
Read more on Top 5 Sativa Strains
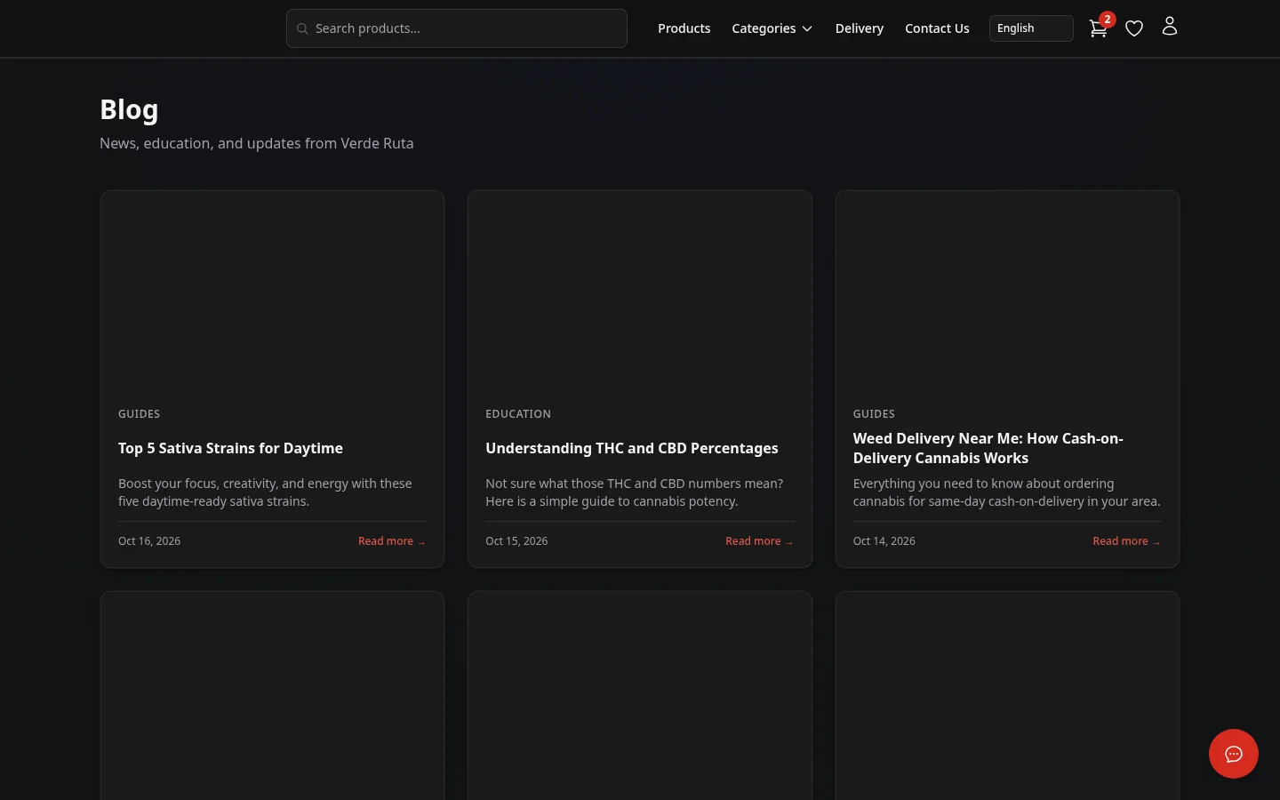pyautogui.click(x=392, y=540)
